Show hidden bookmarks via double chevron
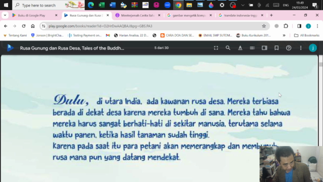The width and height of the screenshot is (323, 182). tap(284, 35)
